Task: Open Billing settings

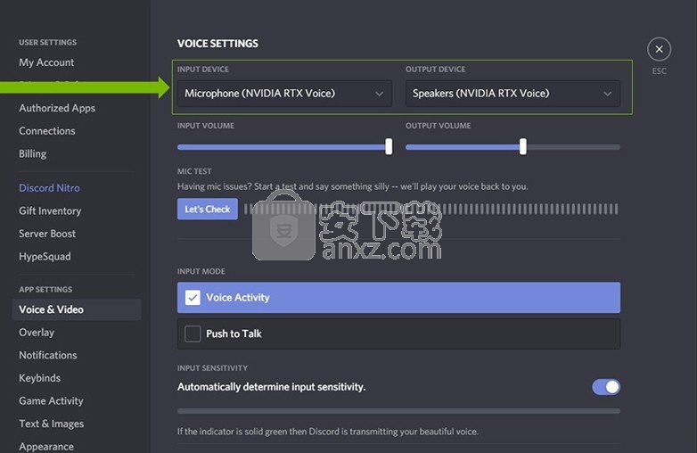Action: click(x=32, y=153)
